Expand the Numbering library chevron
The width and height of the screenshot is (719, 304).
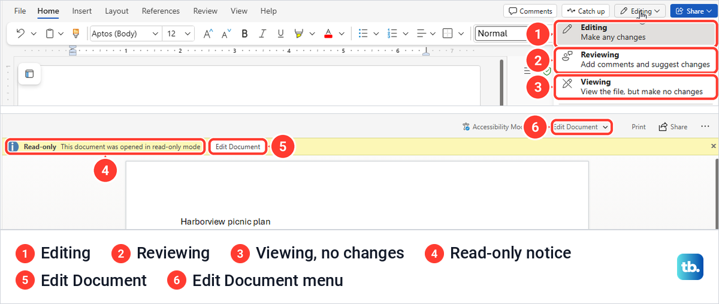click(406, 34)
